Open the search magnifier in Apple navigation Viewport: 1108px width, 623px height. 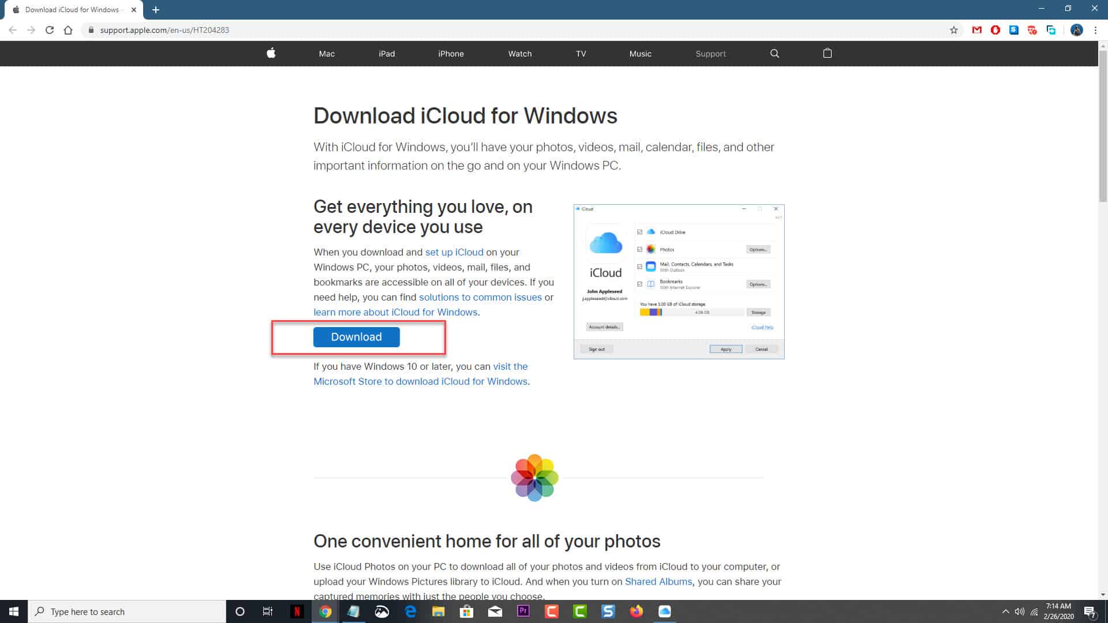point(774,54)
